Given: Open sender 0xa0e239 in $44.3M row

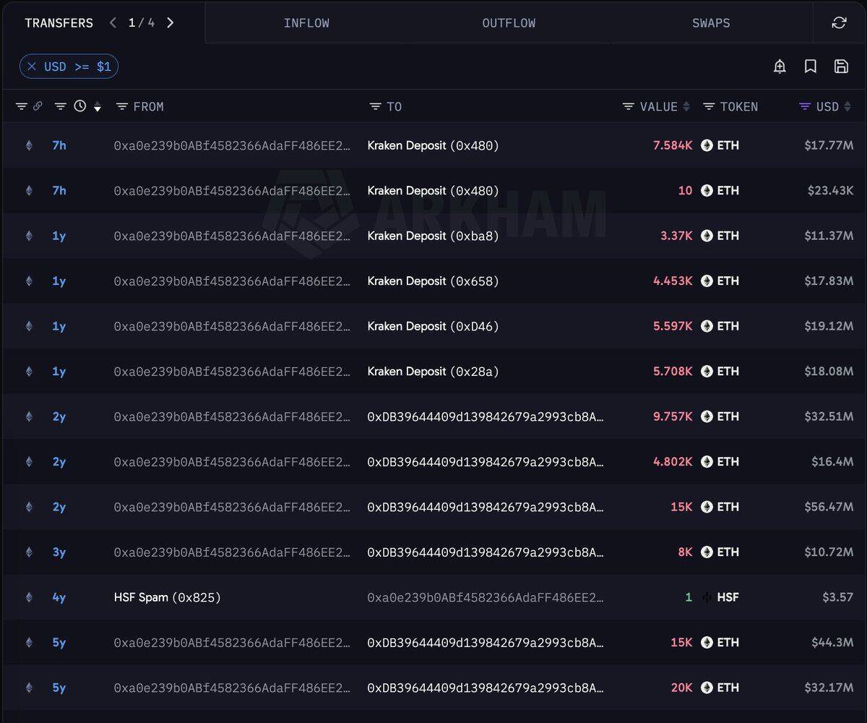Looking at the screenshot, I should point(232,643).
